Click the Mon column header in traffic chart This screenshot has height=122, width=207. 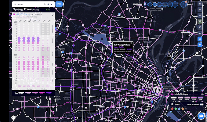coord(20,21)
